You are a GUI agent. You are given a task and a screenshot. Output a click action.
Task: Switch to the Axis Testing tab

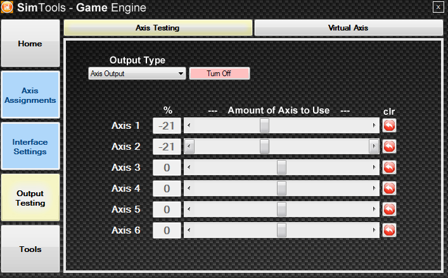coord(158,28)
